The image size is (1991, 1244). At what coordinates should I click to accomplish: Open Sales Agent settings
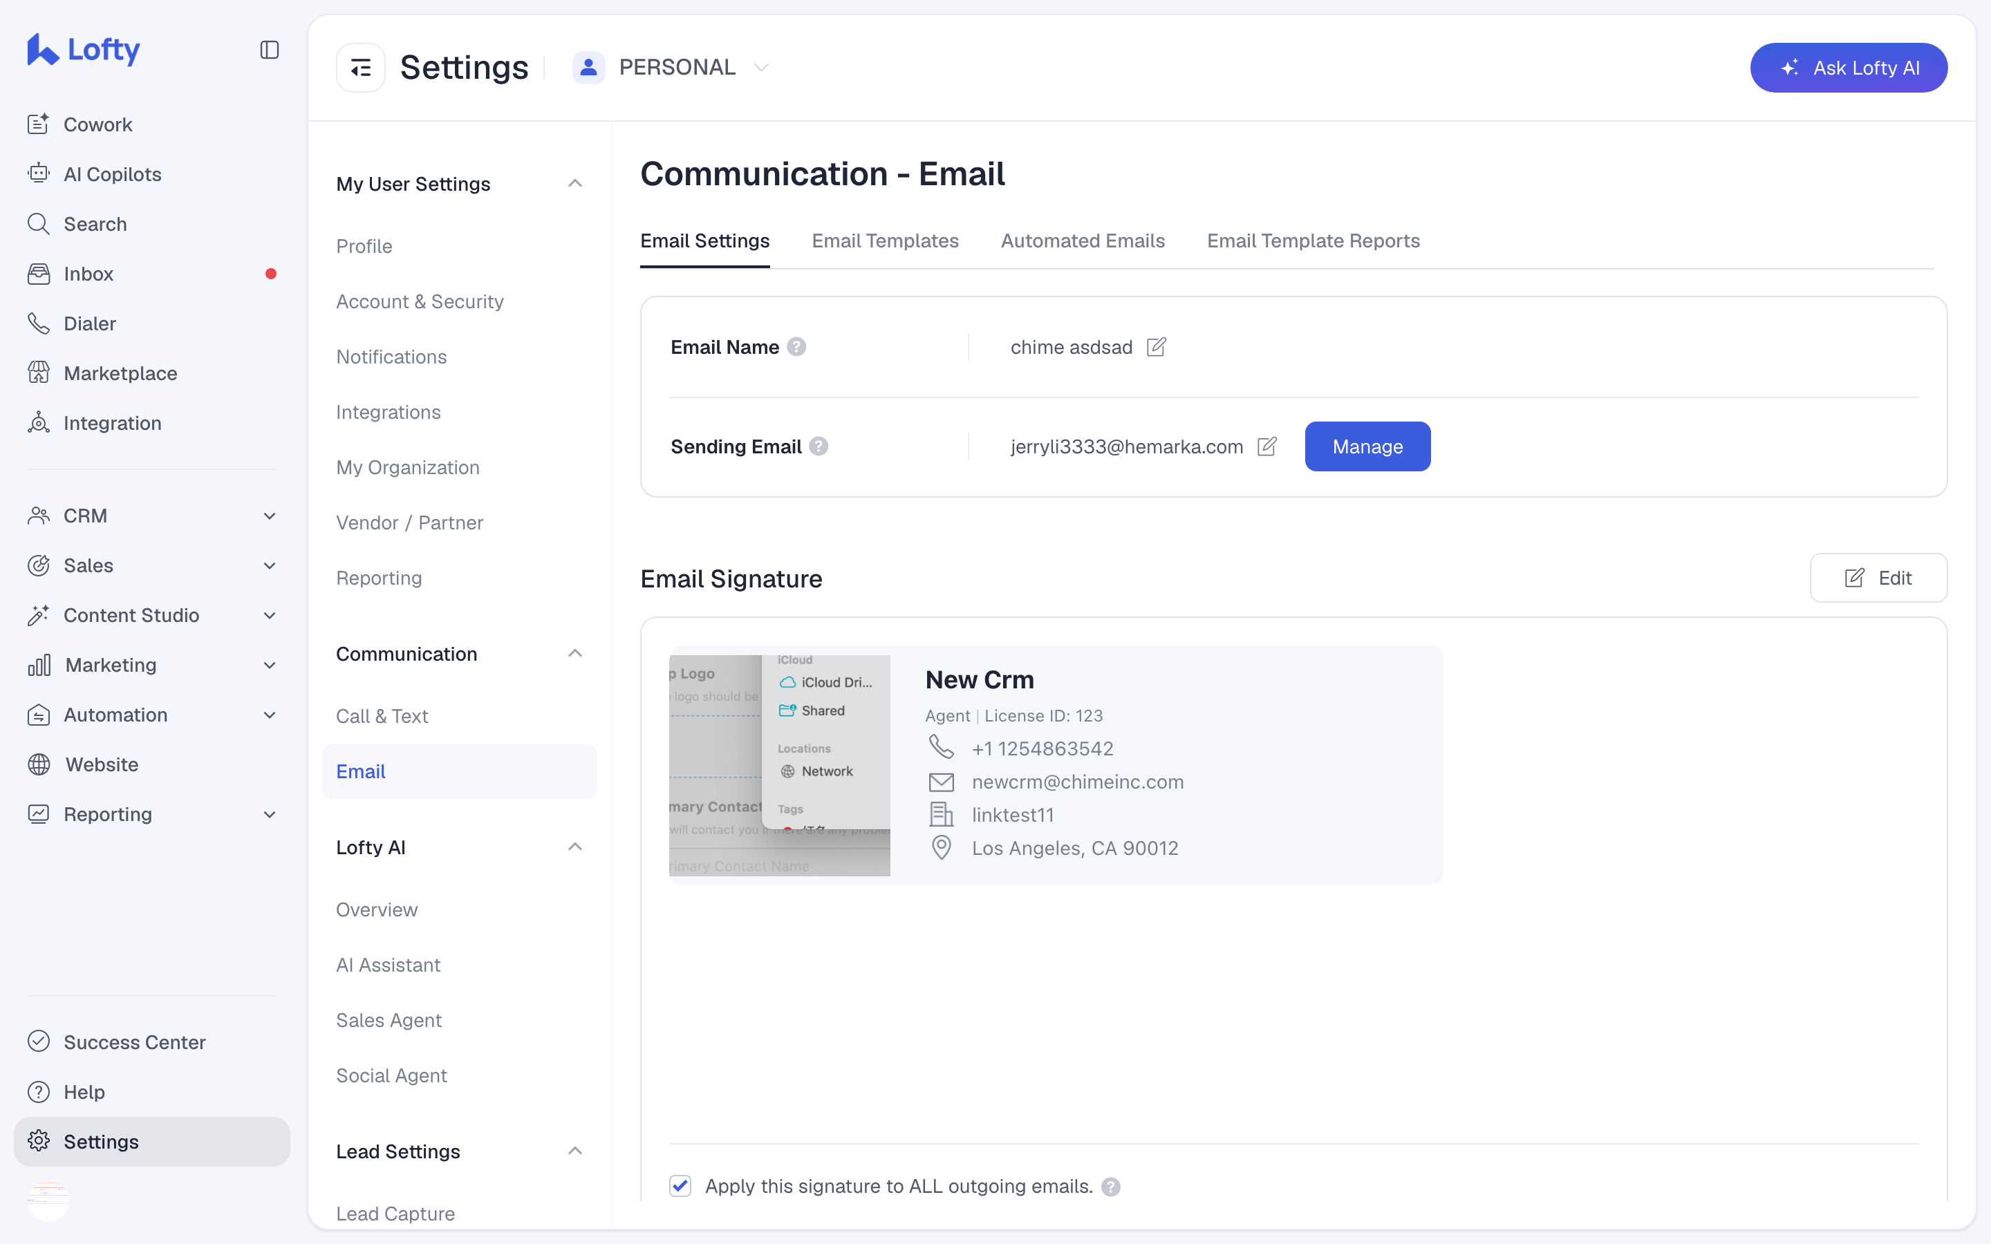click(x=389, y=1020)
